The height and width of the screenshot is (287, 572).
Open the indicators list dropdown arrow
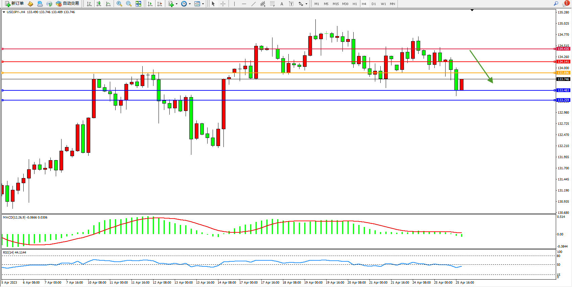tap(176, 4)
